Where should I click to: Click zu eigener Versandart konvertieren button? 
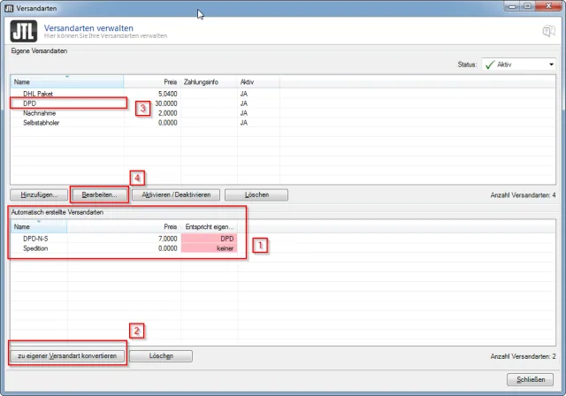67,356
